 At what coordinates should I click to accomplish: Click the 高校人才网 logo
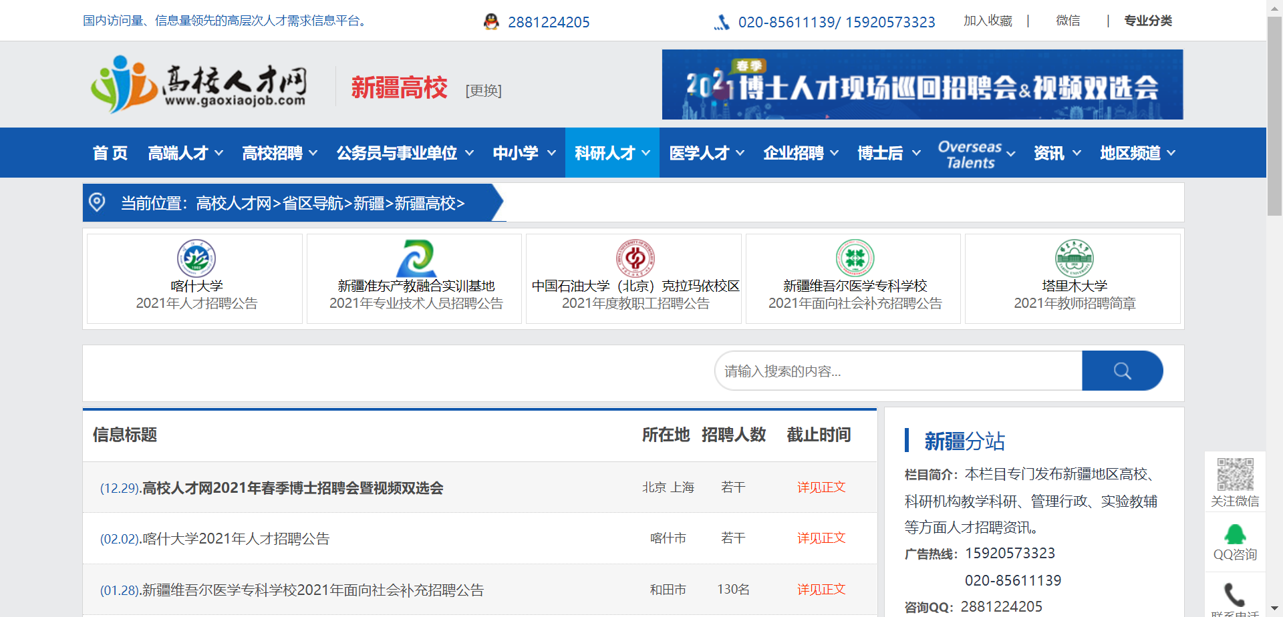click(200, 85)
